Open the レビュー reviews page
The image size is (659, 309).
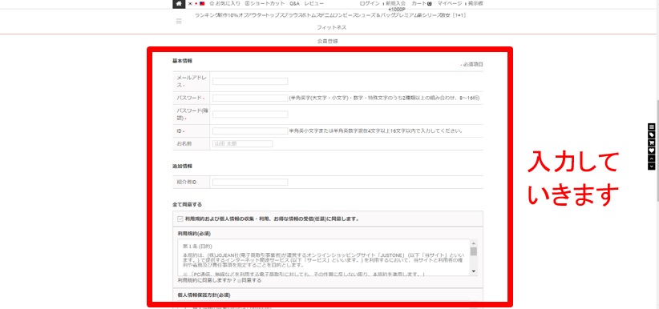(314, 3)
